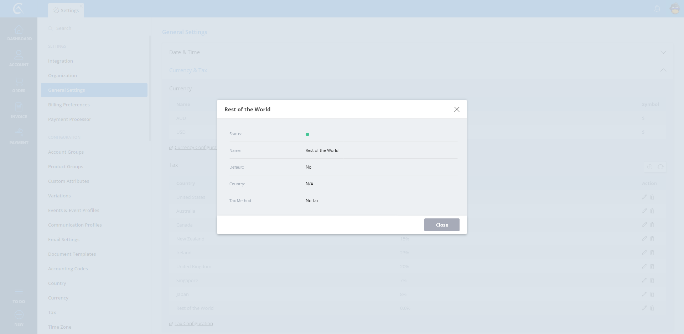Delete the Japan tax row
Viewport: 684px width, 334px height.
[x=652, y=294]
